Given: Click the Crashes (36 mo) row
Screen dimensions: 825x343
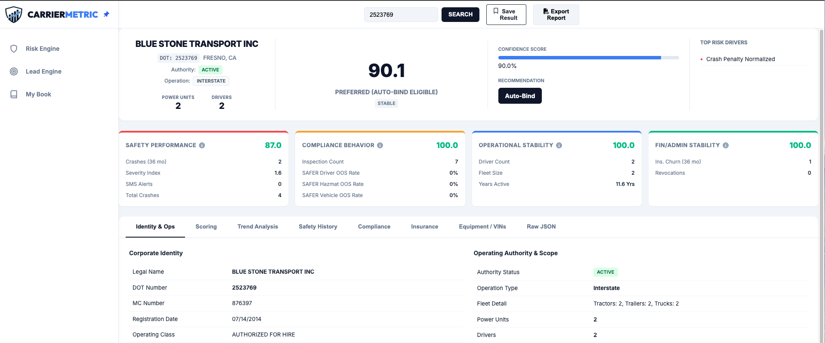Looking at the screenshot, I should 204,162.
